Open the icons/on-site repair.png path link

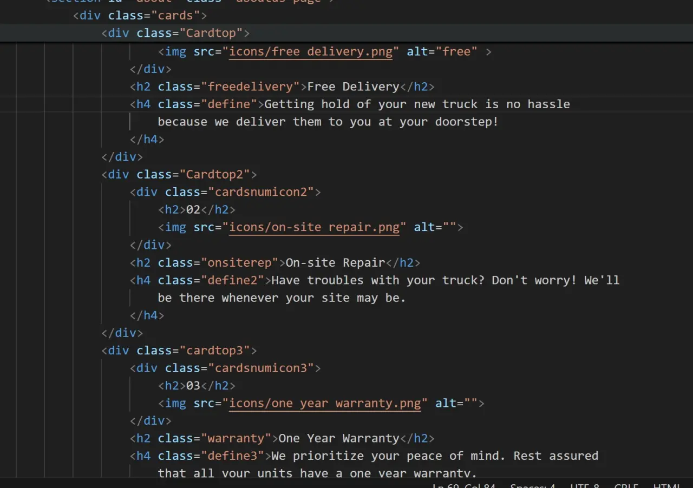pos(314,227)
